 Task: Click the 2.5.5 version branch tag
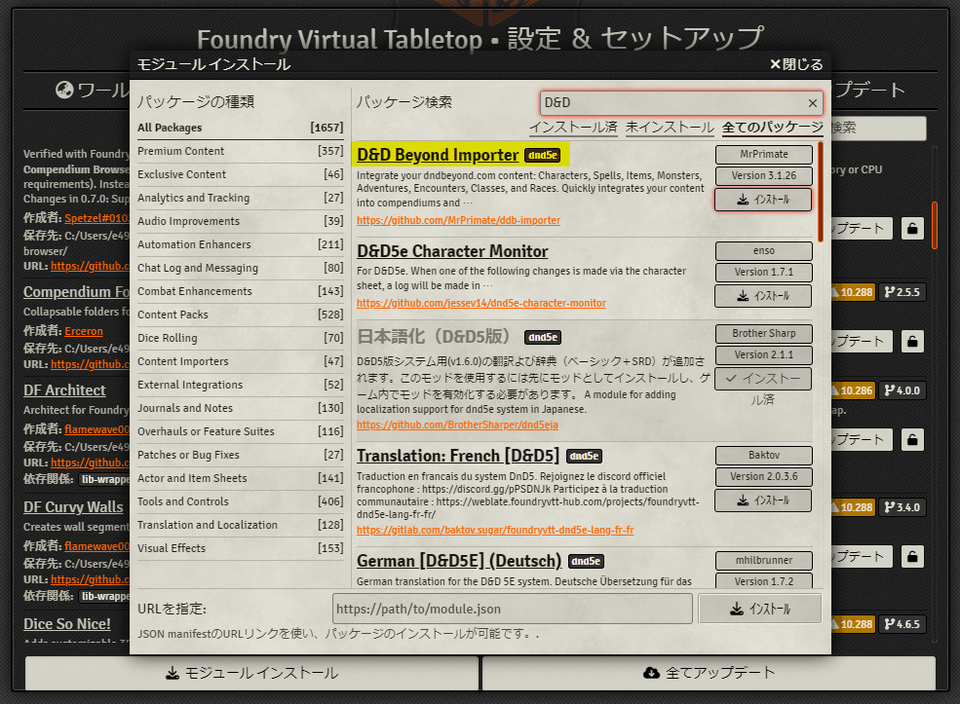pyautogui.click(x=902, y=292)
